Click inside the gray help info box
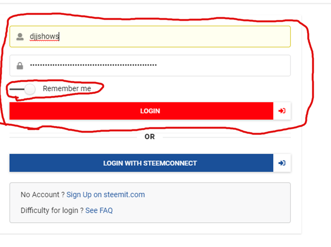This screenshot has height=247, width=331. tap(150, 203)
